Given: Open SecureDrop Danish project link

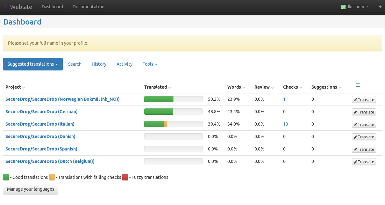Looking at the screenshot, I should tap(40, 136).
